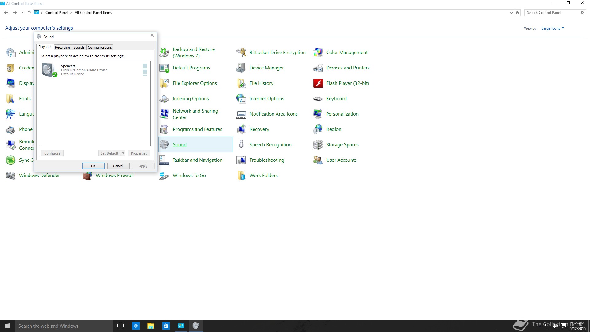
Task: Open speaker Properties button
Action: [139, 153]
